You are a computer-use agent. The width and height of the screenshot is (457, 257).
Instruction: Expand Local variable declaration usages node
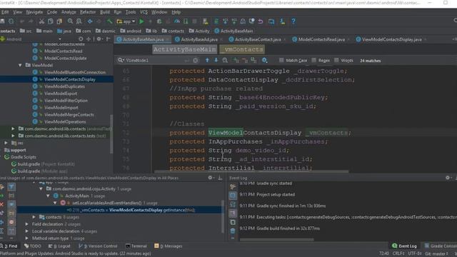coord(27,231)
